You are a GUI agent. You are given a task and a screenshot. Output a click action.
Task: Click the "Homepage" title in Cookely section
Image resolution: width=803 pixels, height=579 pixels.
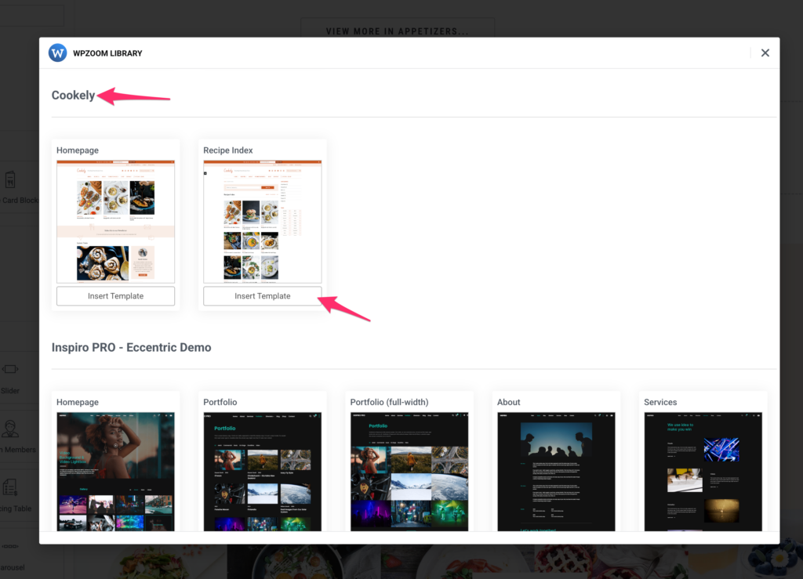(78, 150)
